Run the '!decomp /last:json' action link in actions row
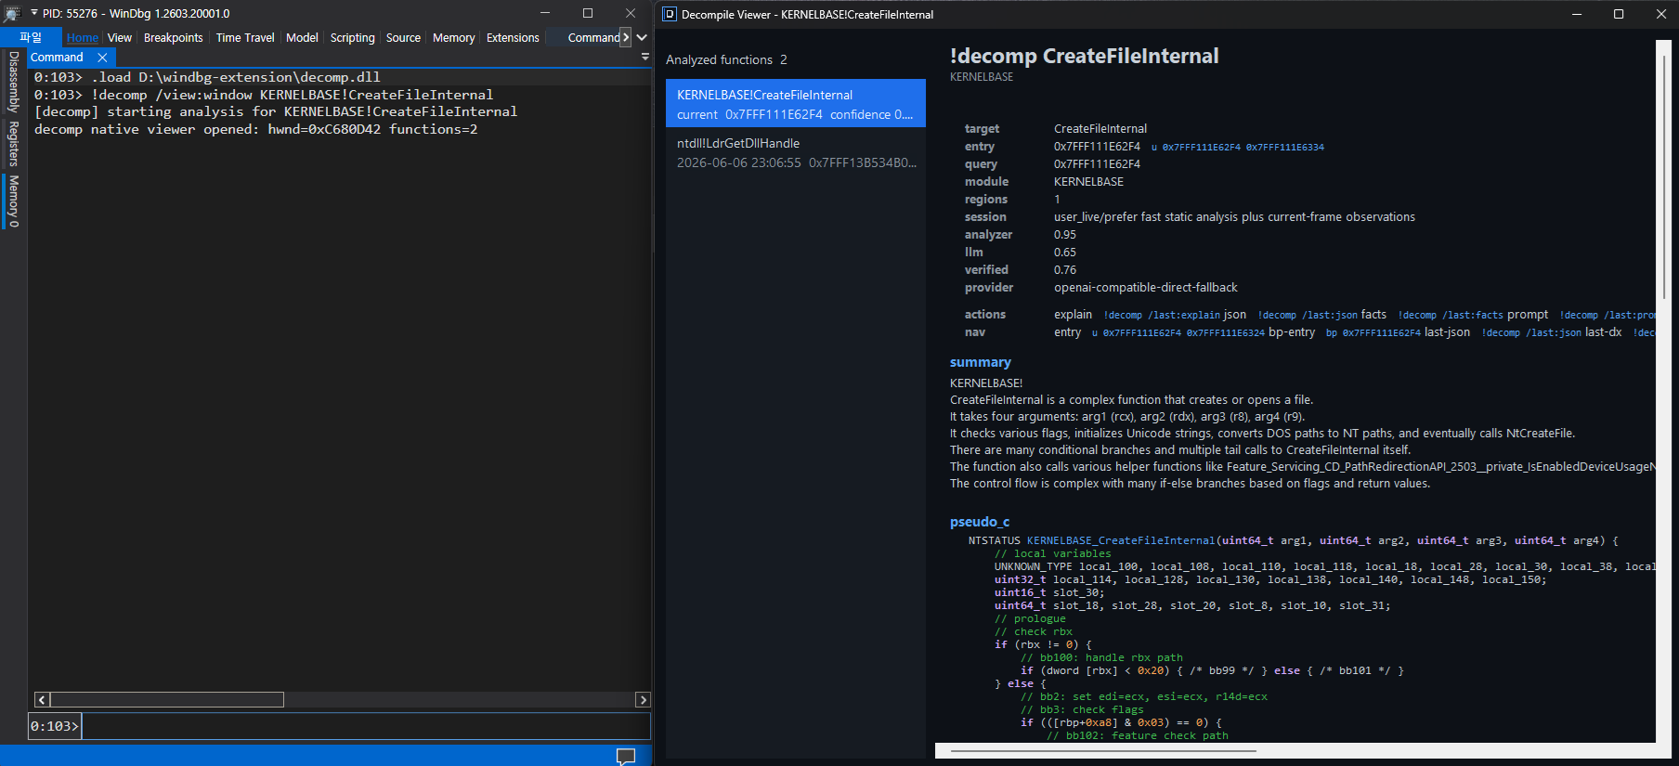The height and width of the screenshot is (766, 1679). 1308,315
